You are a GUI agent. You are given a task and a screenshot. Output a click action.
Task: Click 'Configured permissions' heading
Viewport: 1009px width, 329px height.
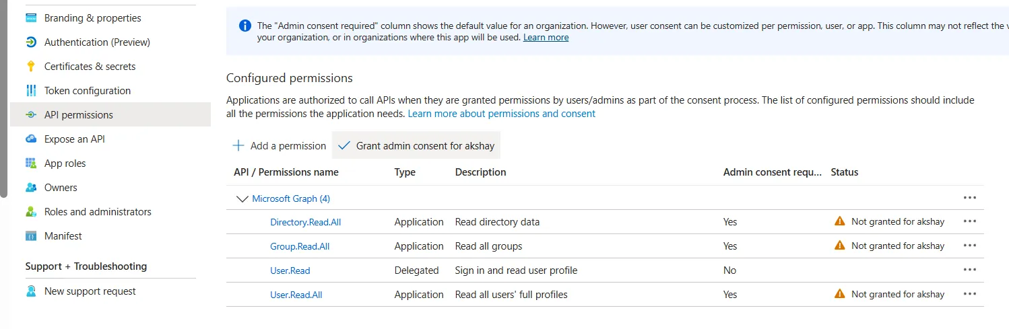click(x=290, y=78)
